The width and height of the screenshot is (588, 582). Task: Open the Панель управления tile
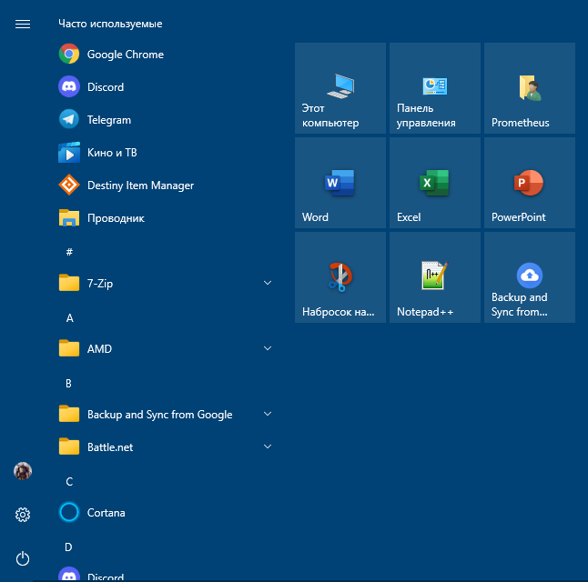point(435,88)
